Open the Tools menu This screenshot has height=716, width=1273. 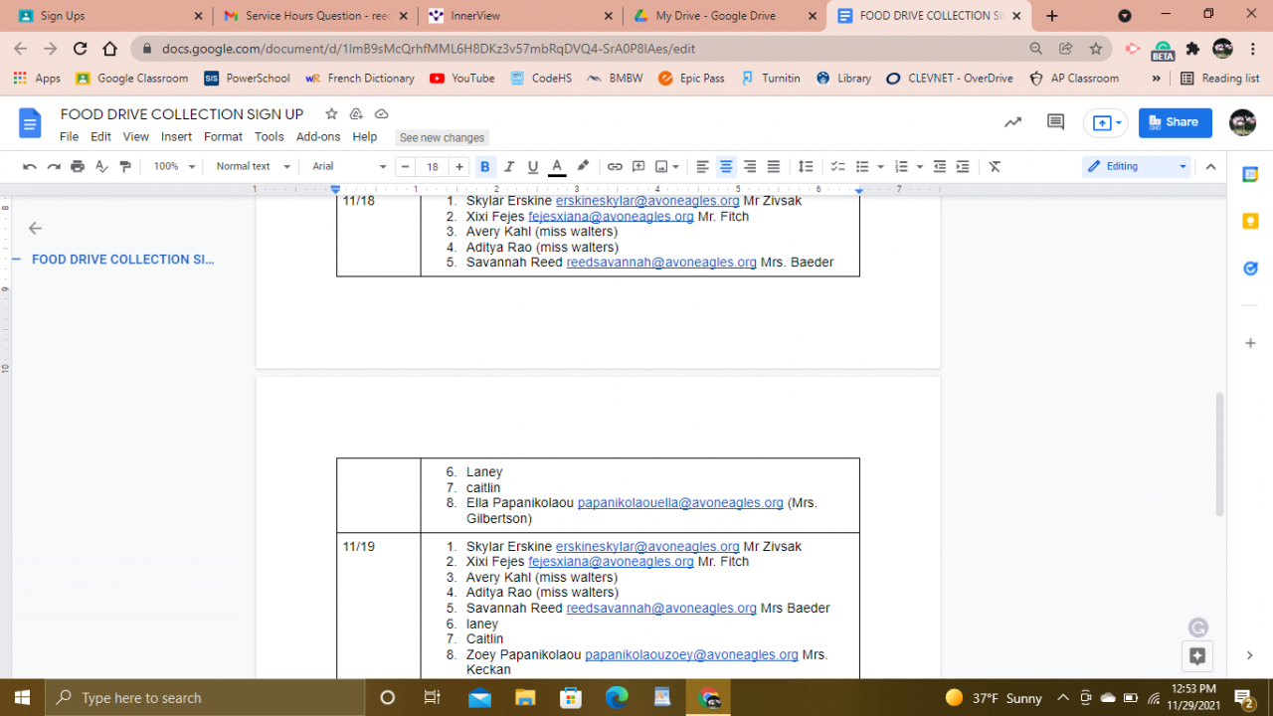click(269, 137)
